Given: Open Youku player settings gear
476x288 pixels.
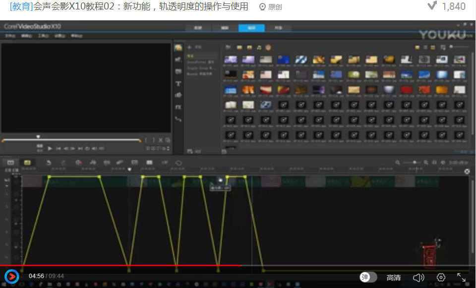Looking at the screenshot, I should pyautogui.click(x=441, y=278).
